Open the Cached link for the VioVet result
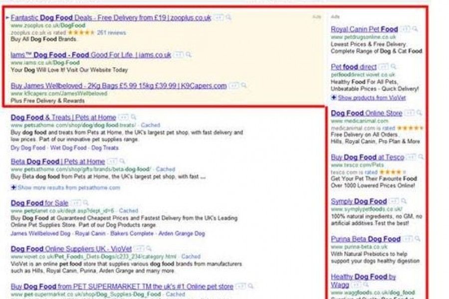The width and height of the screenshot is (449, 299). click(x=191, y=256)
